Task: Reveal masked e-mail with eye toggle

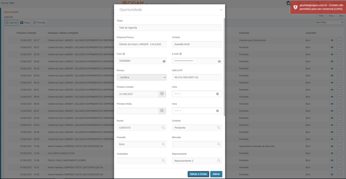Action: [x=219, y=61]
